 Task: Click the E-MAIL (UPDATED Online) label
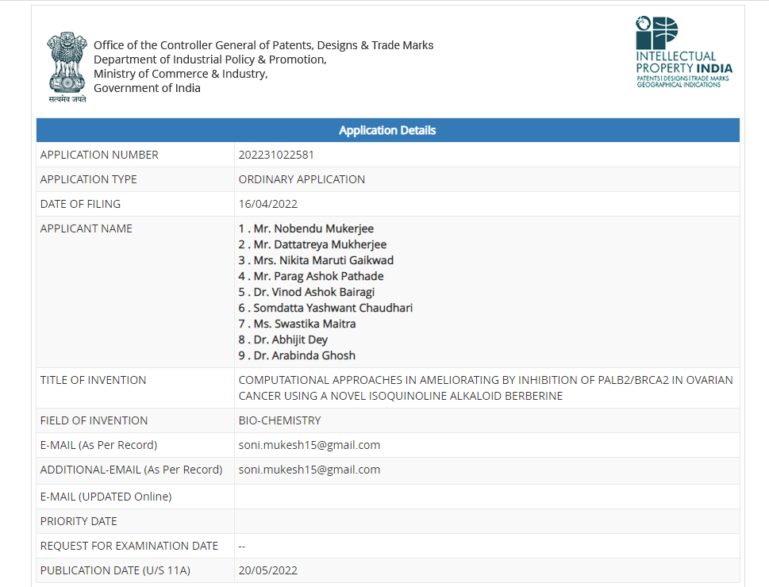tap(106, 497)
